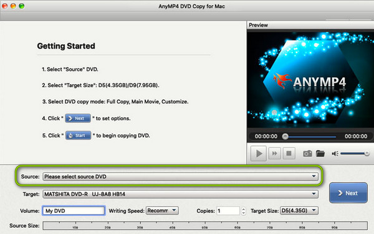
Task: Start playback with the Play button
Action: [259, 154]
